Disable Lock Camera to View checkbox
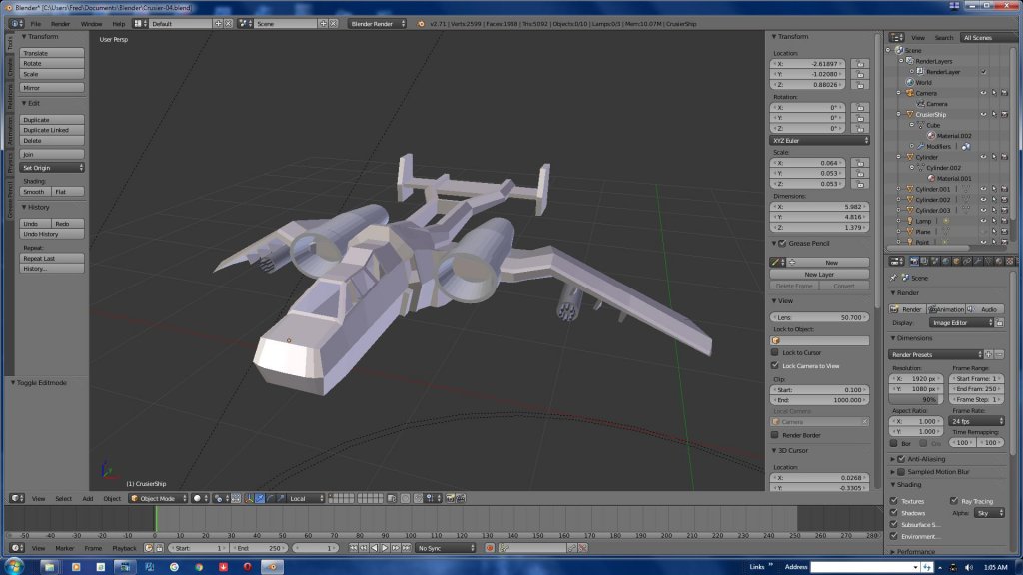This screenshot has height=575, width=1023. tap(775, 365)
